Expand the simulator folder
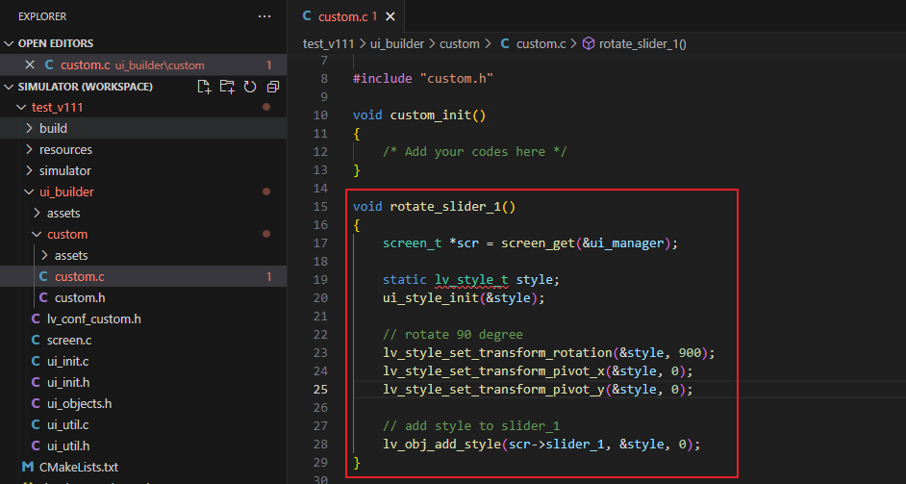This screenshot has width=906, height=484. coord(30,170)
